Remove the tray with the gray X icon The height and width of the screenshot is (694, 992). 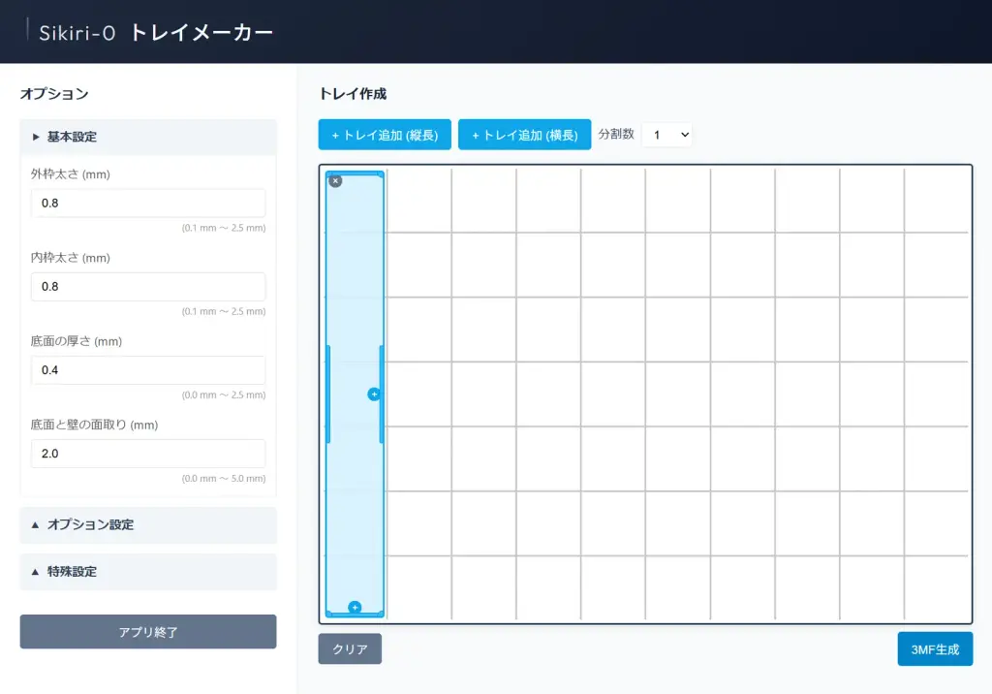click(x=335, y=181)
